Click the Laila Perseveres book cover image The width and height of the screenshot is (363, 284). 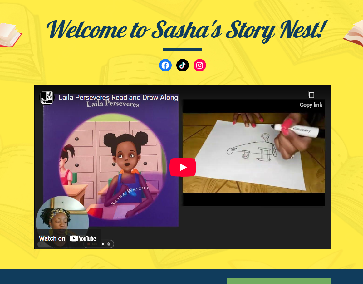111,160
